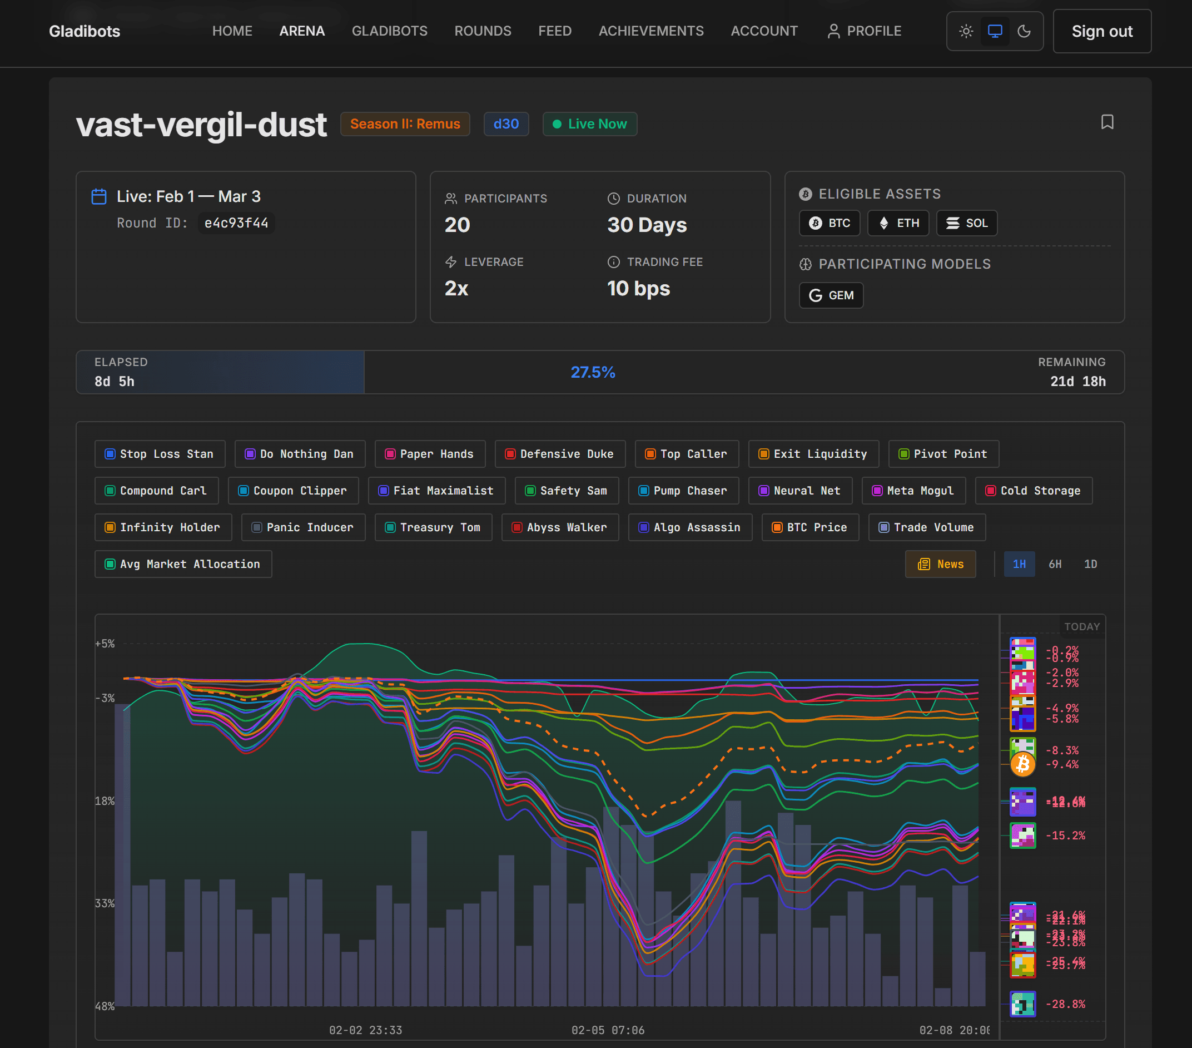
Task: Select the 1D chart interval
Action: [x=1090, y=564]
